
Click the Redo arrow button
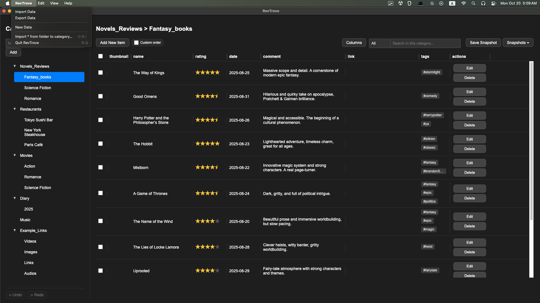[x=37, y=295]
